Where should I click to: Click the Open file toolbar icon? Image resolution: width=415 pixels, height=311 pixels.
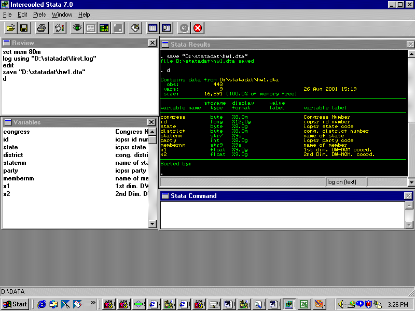click(x=11, y=27)
